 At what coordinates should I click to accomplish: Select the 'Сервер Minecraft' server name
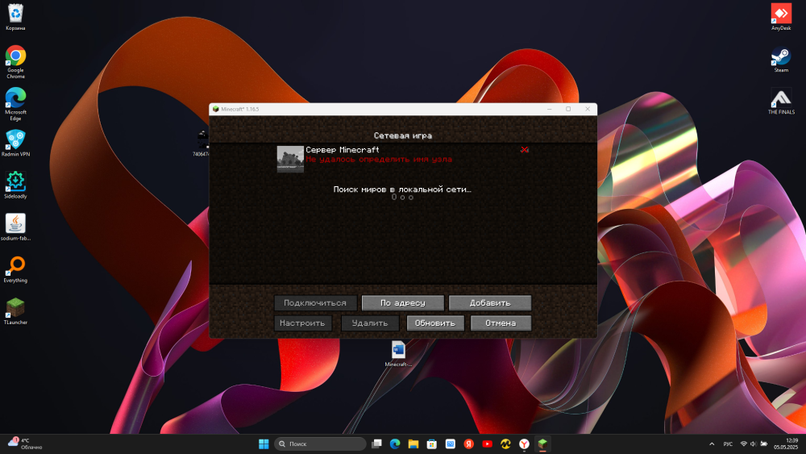[x=343, y=150]
